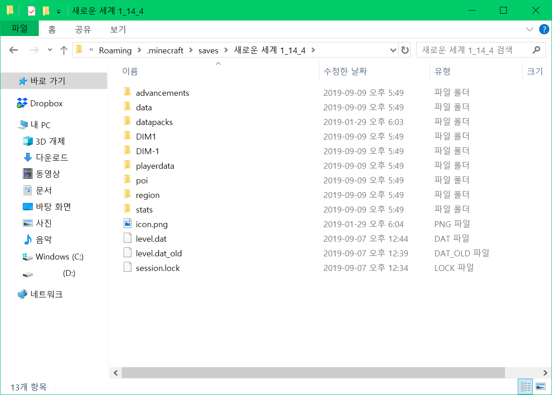Image resolution: width=552 pixels, height=395 pixels.
Task: Expand the ribbon with the chevron
Action: pyautogui.click(x=529, y=29)
